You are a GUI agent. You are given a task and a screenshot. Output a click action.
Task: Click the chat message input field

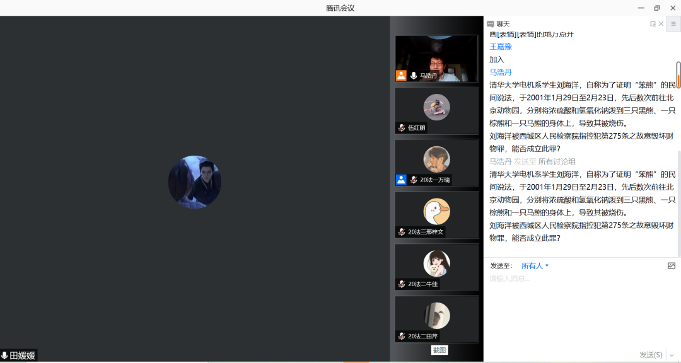point(580,296)
